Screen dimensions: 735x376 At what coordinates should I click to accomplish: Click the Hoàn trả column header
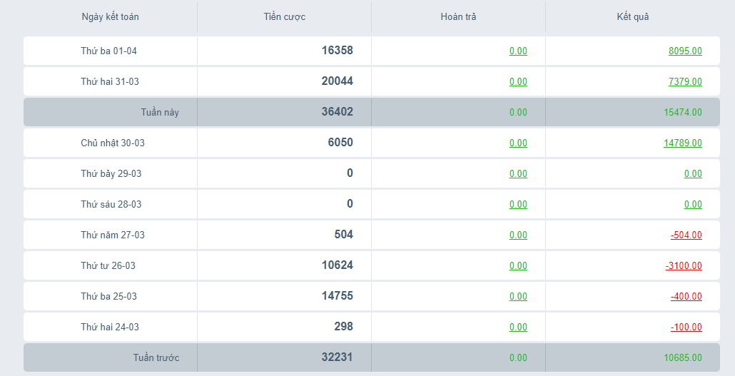pyautogui.click(x=458, y=17)
